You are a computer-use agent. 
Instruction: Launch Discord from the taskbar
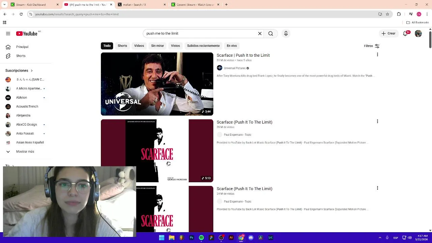pos(251,238)
